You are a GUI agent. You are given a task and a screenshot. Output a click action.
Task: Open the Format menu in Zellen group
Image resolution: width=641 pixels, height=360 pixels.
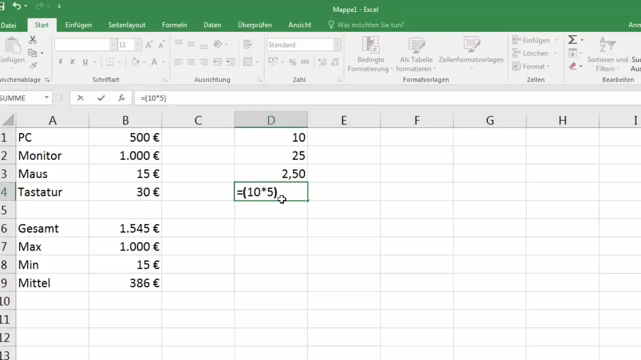point(531,66)
